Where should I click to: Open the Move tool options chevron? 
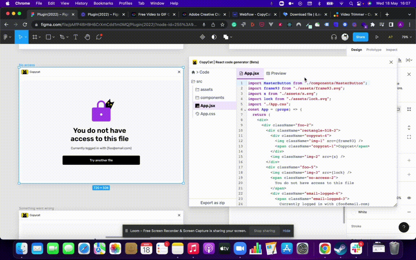(26, 37)
